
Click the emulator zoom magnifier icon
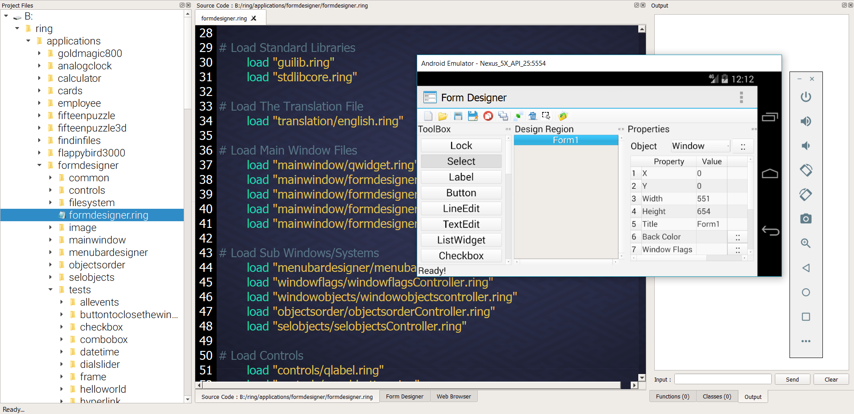pos(806,243)
